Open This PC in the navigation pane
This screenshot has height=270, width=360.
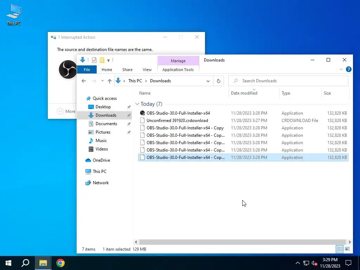coord(99,172)
